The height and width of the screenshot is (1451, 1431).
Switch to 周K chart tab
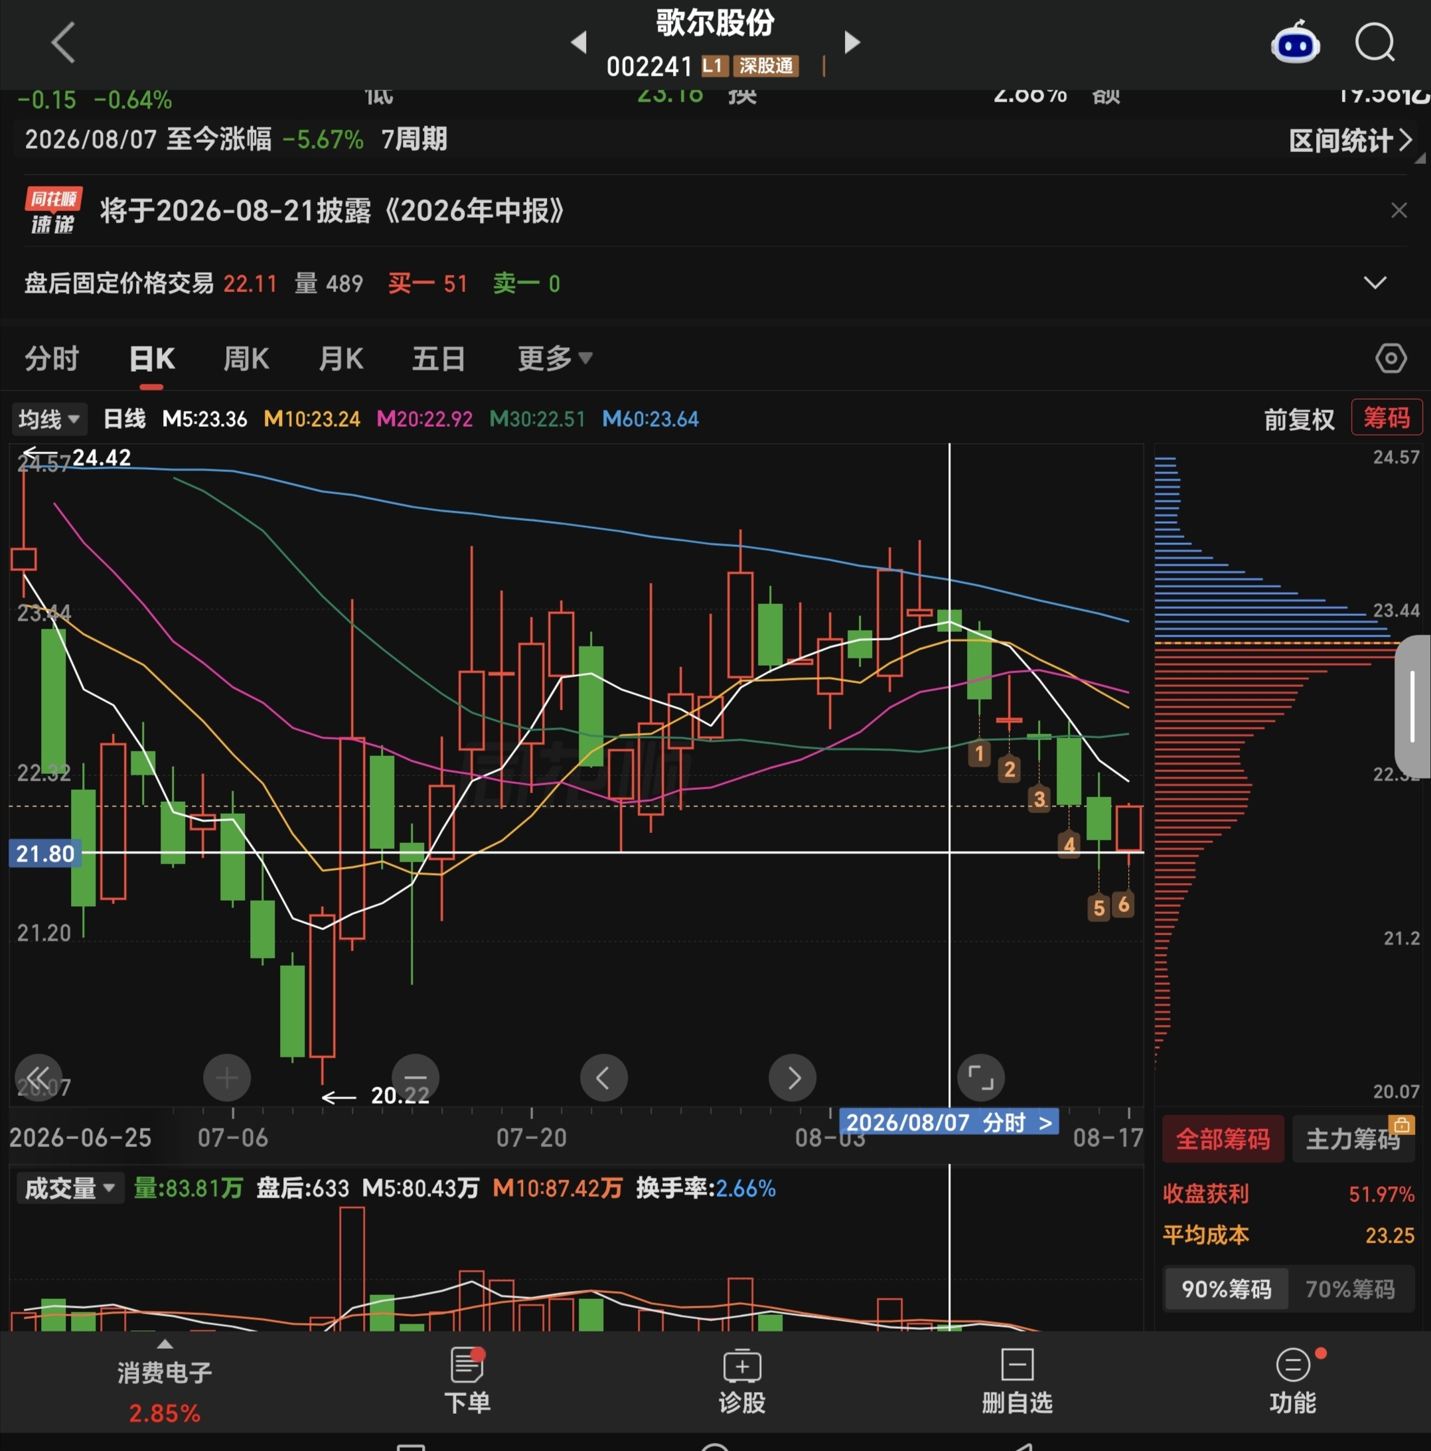click(246, 358)
